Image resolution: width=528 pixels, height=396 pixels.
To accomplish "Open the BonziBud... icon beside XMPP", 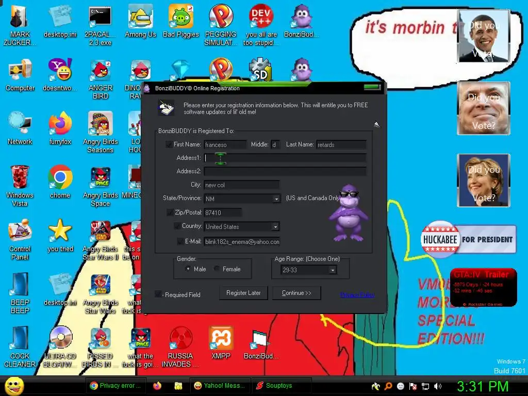I will [x=261, y=343].
